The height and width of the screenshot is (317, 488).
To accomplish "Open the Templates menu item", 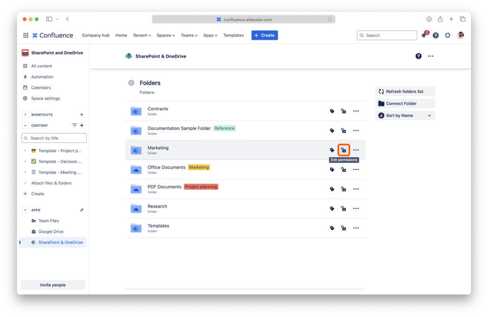I will coord(234,35).
